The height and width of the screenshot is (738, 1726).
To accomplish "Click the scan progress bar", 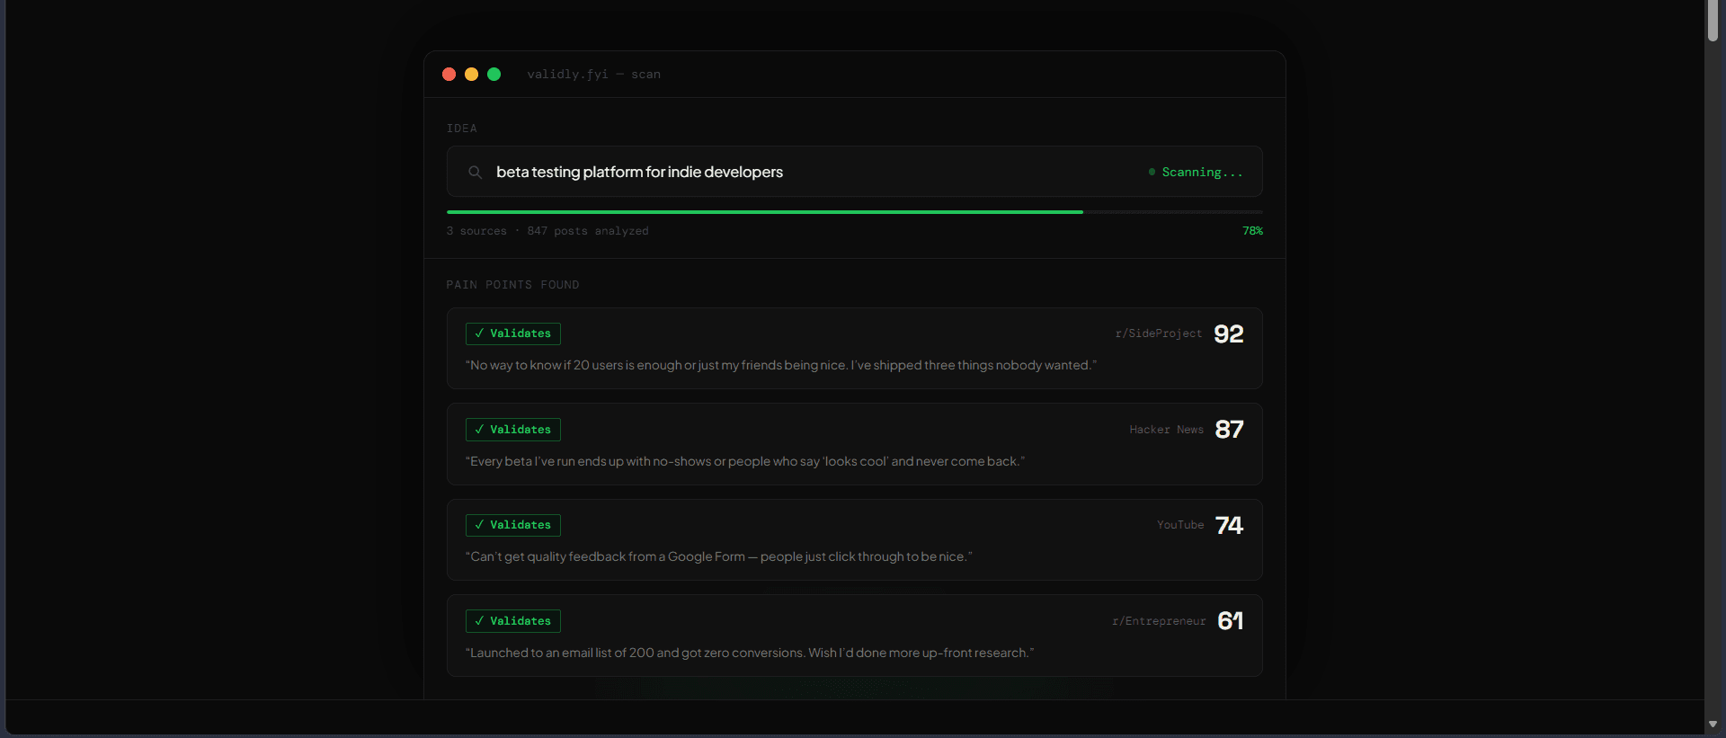I will [854, 212].
